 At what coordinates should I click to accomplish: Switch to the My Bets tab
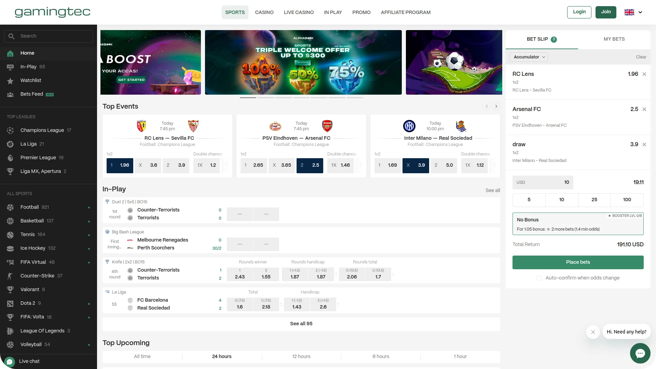(x=614, y=39)
